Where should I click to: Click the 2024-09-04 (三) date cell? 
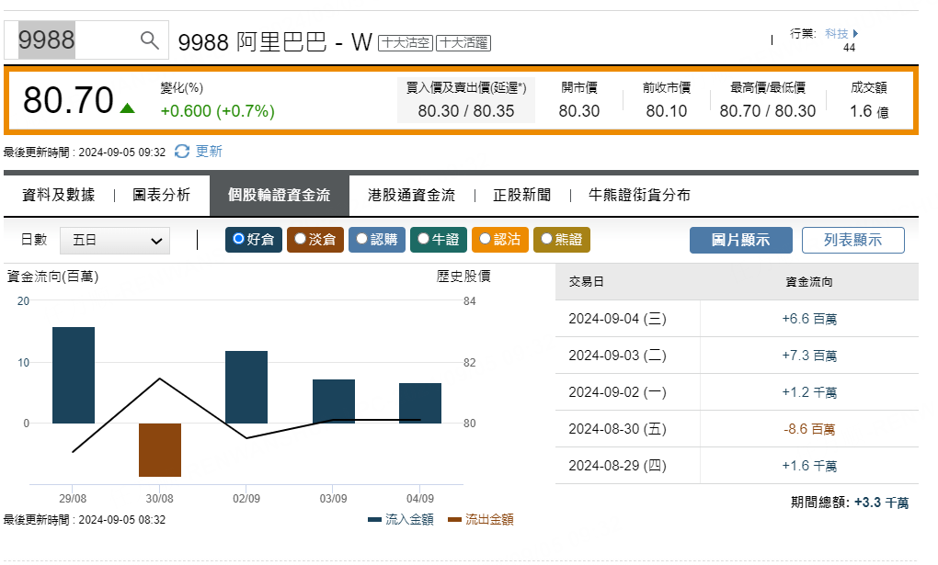(617, 319)
